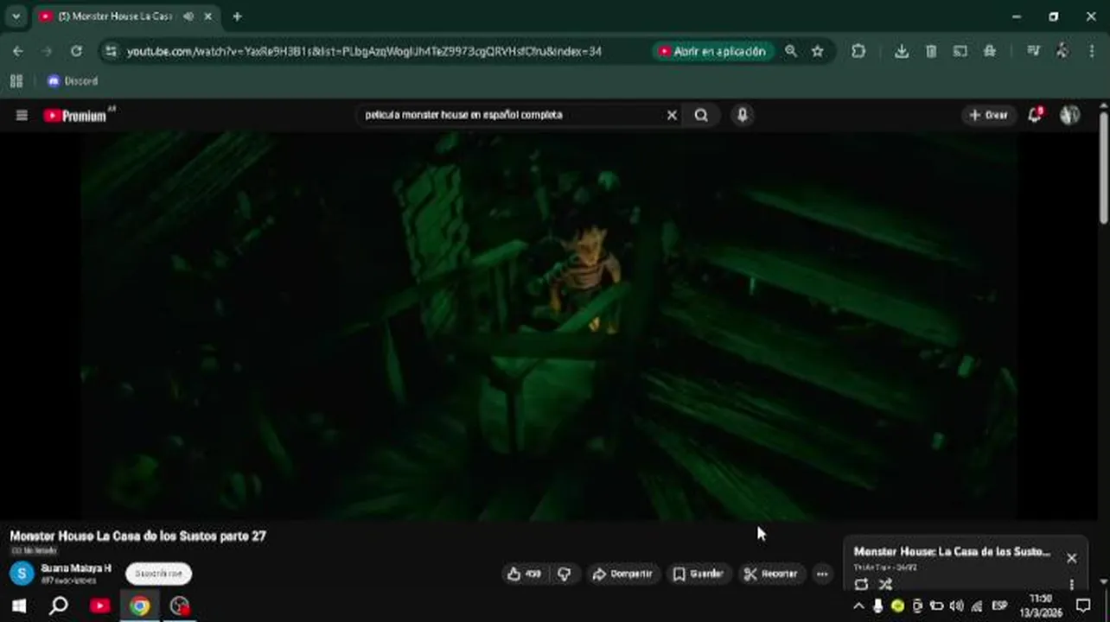
Task: Open the volume control in tray
Action: pos(956,606)
